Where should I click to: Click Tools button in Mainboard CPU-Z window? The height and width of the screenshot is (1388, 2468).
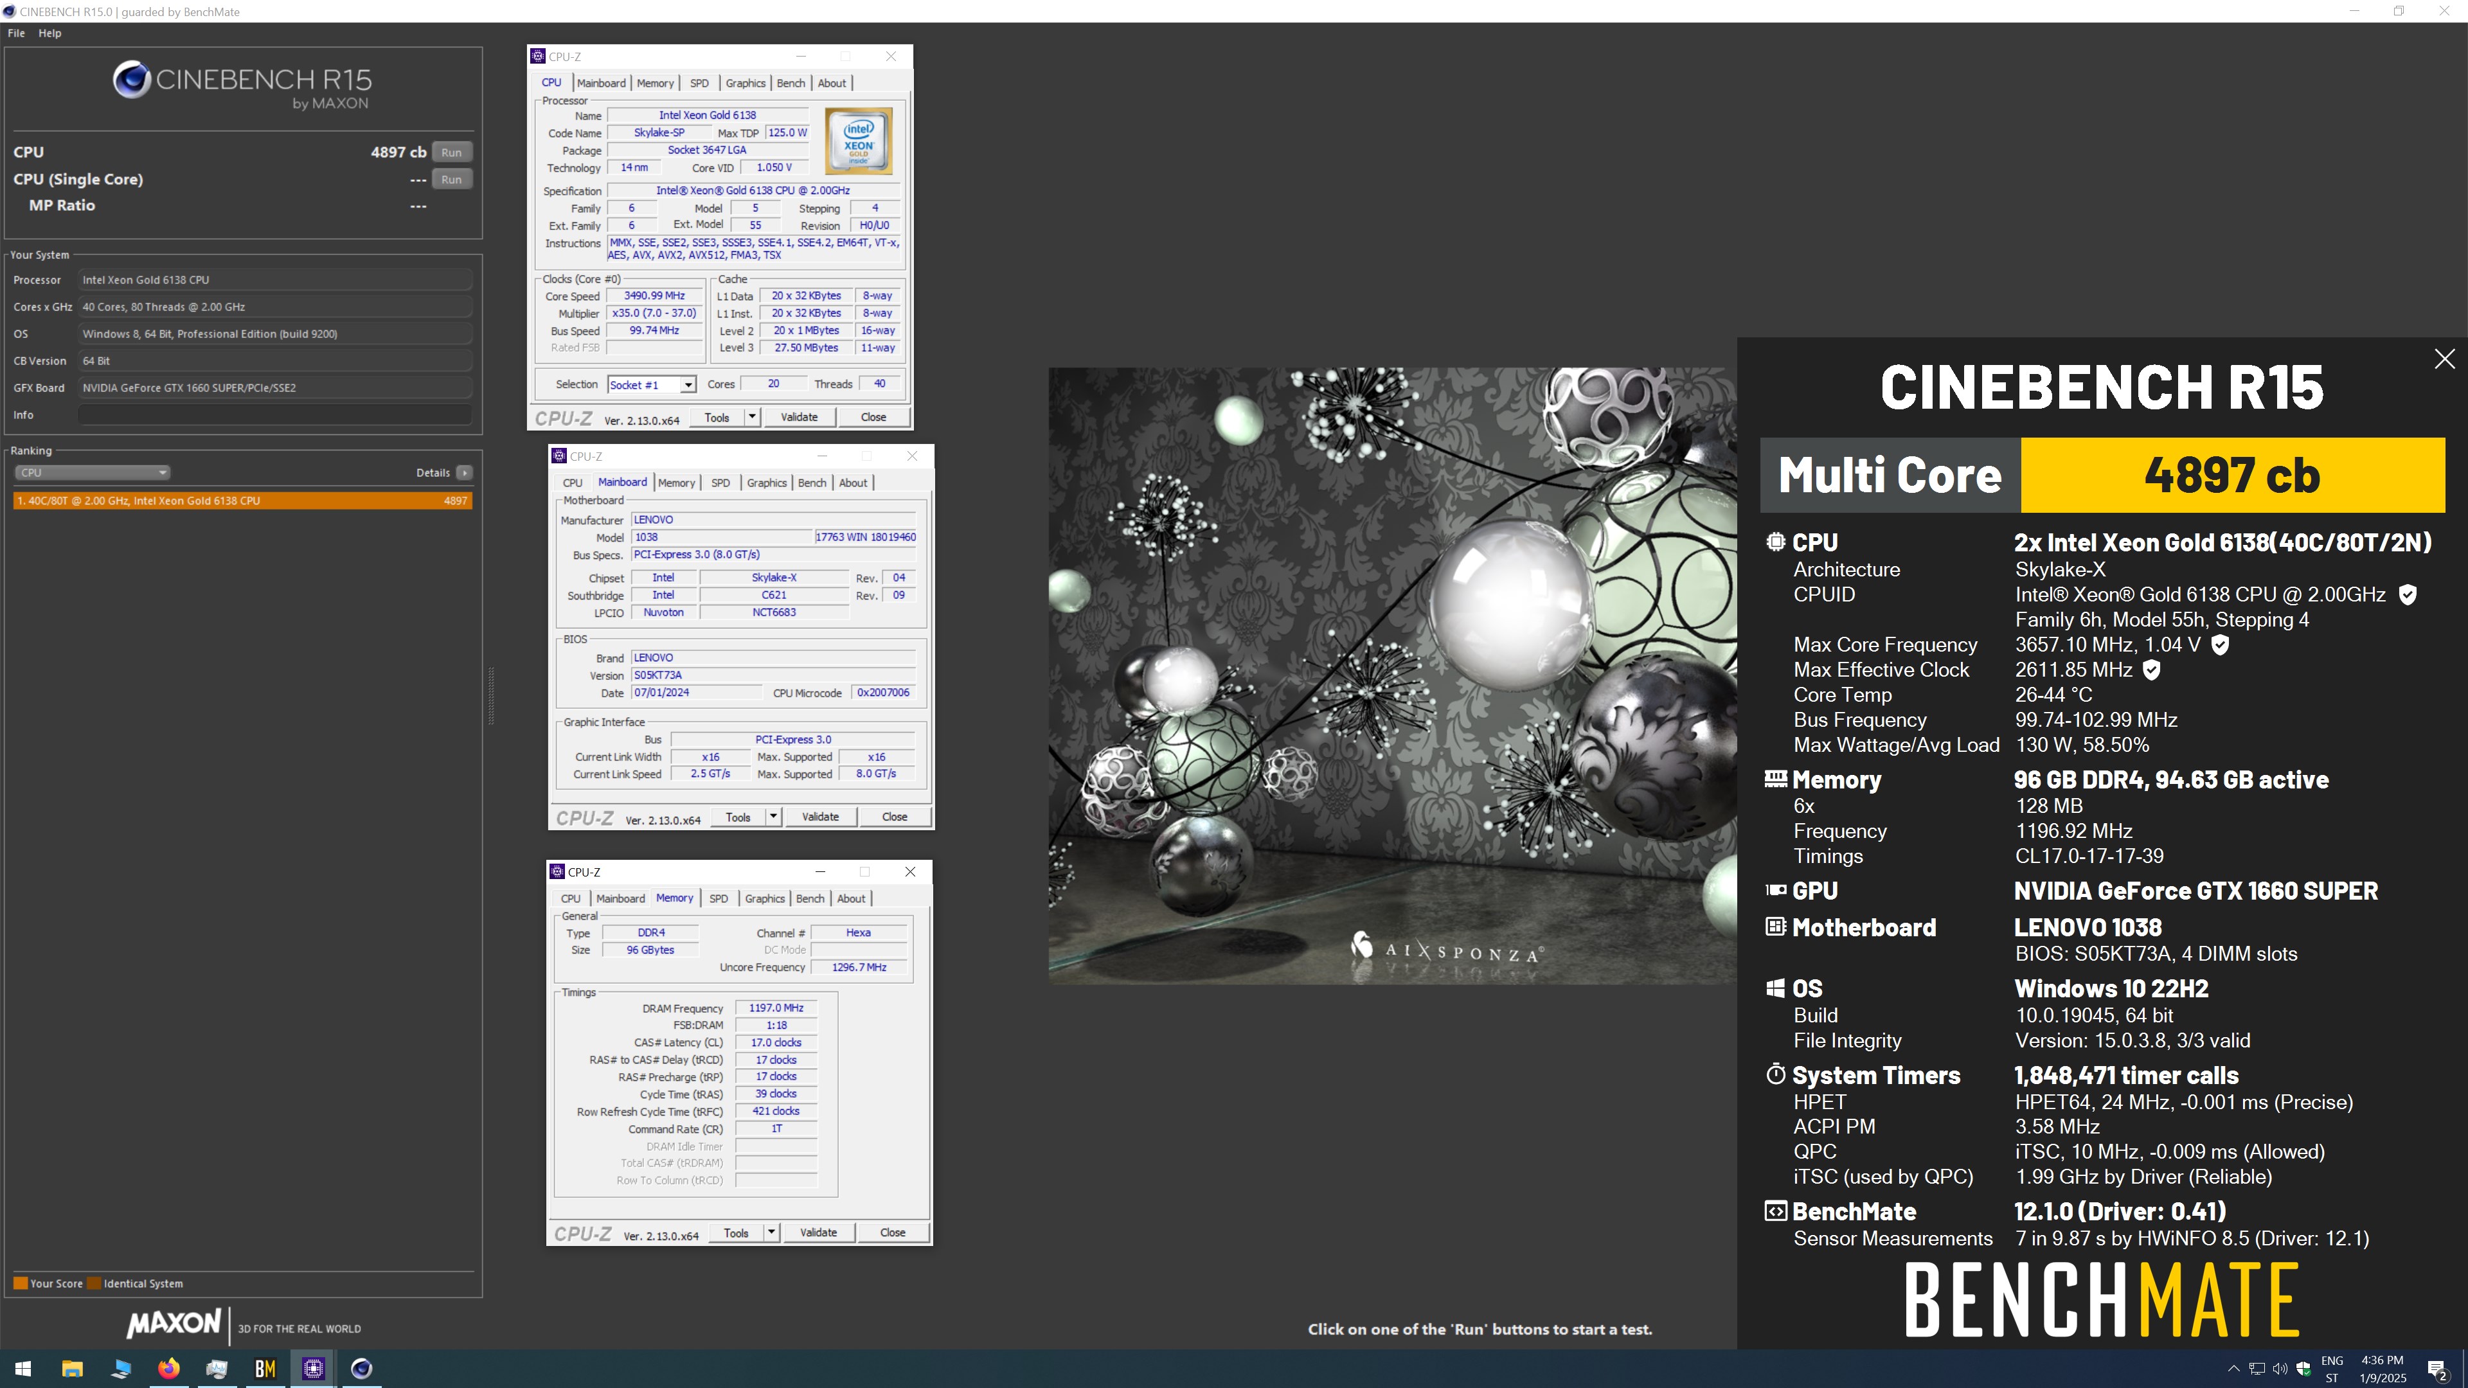tap(738, 816)
